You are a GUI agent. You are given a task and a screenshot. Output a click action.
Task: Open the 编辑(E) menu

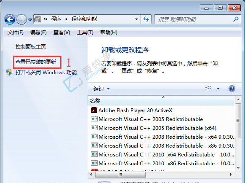38,32
